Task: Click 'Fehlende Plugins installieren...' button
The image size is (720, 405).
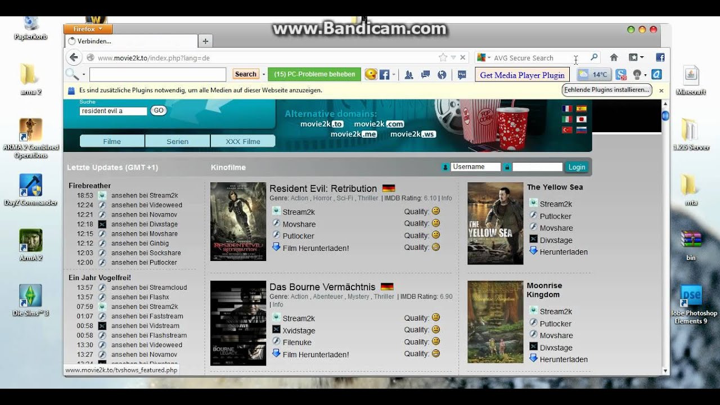Action: tap(607, 89)
